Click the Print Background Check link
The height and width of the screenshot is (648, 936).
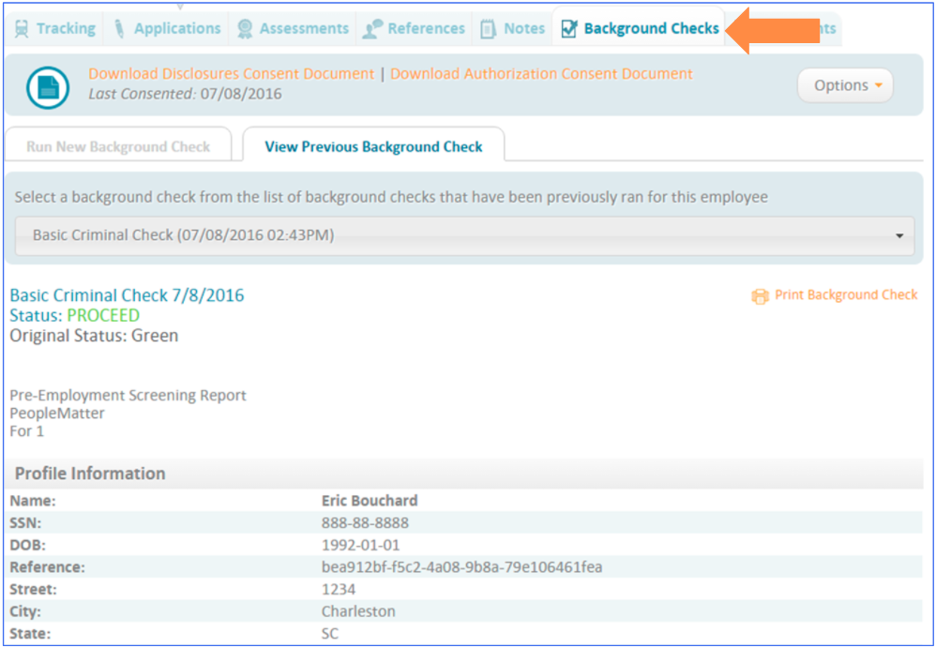coord(845,294)
